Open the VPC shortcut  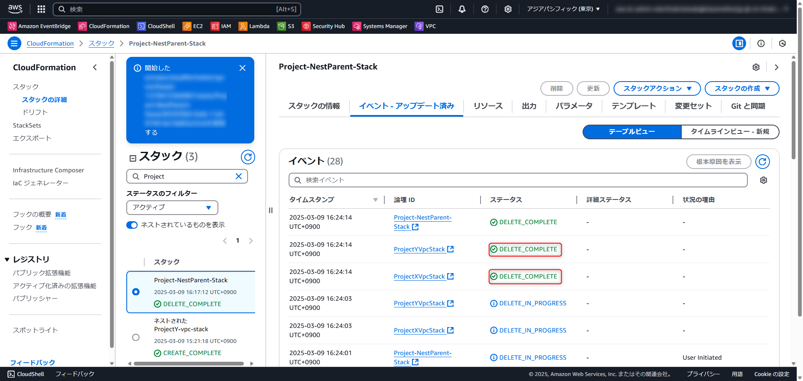pyautogui.click(x=425, y=26)
